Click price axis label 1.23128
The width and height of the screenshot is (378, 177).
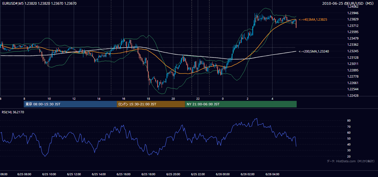353,58
